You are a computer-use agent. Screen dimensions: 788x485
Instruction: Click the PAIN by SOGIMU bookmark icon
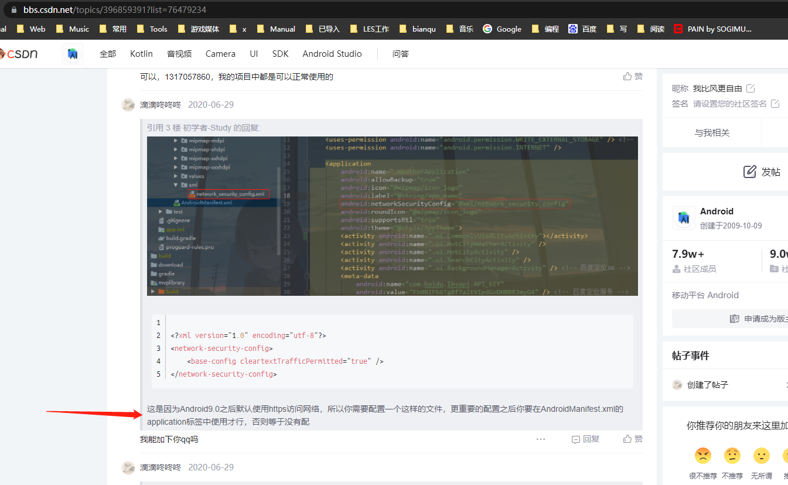(x=678, y=28)
